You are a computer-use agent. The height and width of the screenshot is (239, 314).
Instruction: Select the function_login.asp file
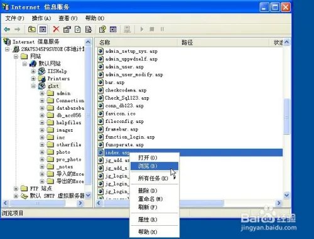(130, 137)
